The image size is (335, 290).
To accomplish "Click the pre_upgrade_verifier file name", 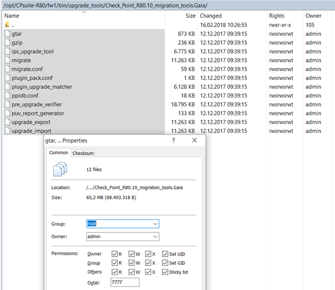I will (37, 104).
